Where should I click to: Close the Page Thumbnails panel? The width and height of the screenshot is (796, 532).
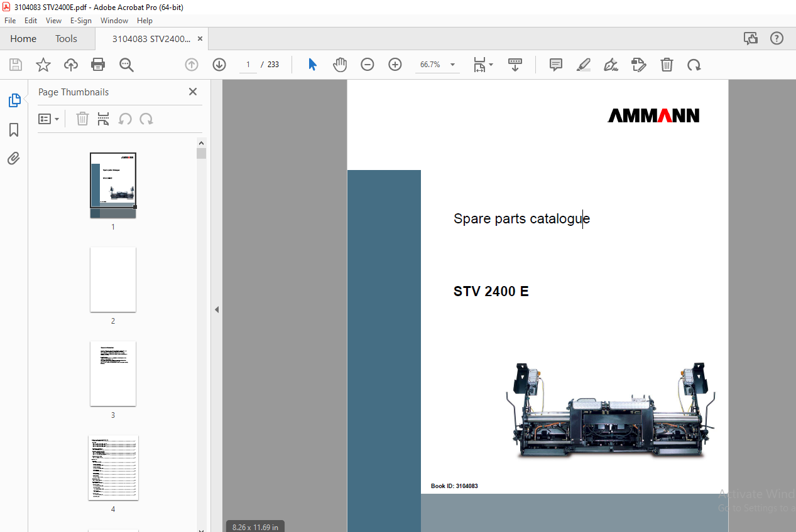coord(193,92)
